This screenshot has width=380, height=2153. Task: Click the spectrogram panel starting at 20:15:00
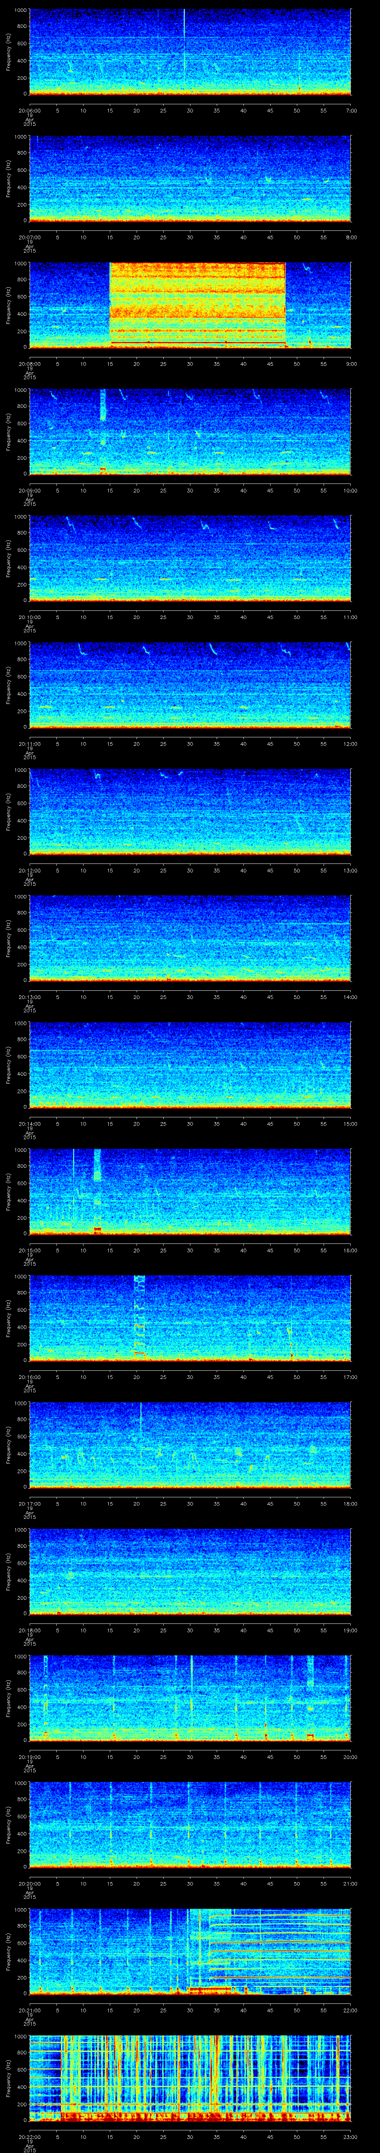(x=190, y=1192)
